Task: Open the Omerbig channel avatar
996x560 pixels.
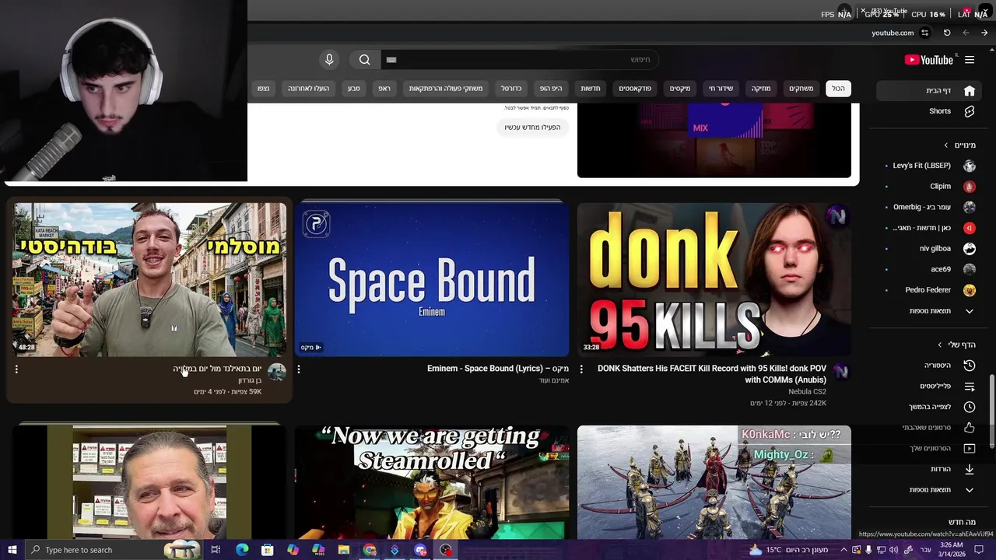Action: [970, 207]
